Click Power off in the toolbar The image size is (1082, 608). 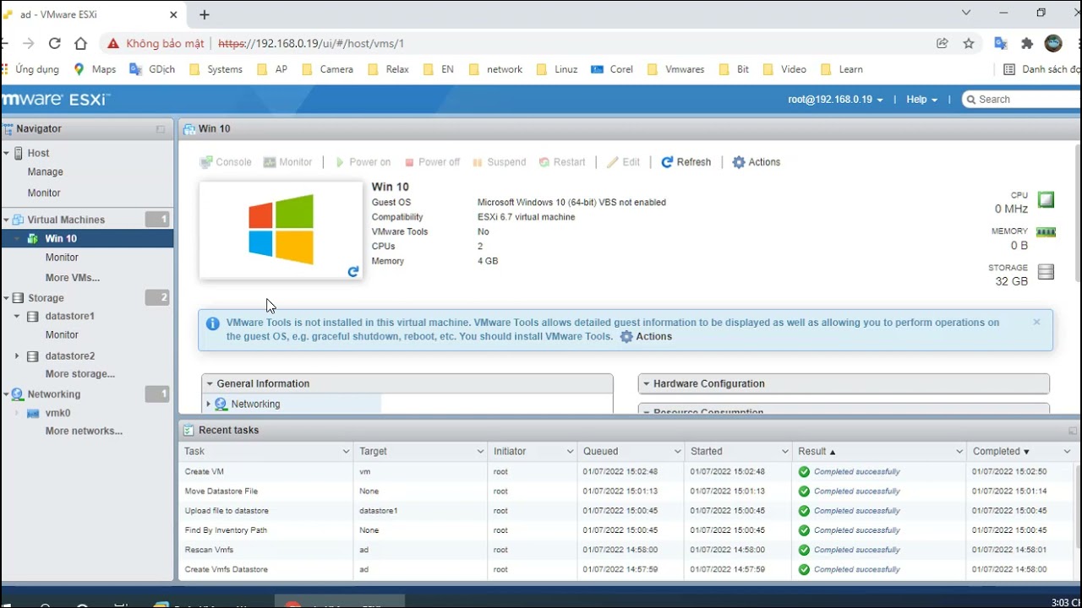(432, 162)
